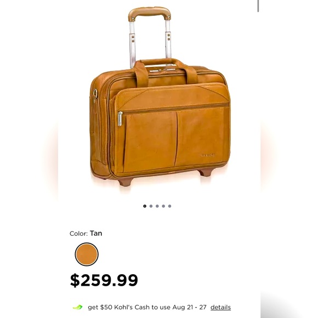Click the Color: label text
This screenshot has width=318, height=318.
click(79, 234)
